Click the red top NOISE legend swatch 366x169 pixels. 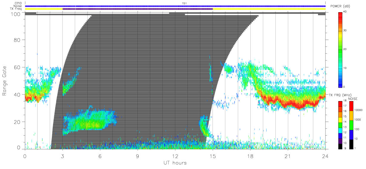click(x=351, y=106)
